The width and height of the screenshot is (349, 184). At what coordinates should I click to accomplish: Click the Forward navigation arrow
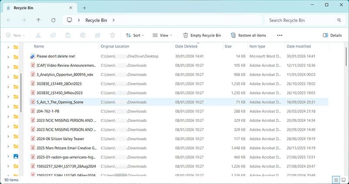click(24, 20)
